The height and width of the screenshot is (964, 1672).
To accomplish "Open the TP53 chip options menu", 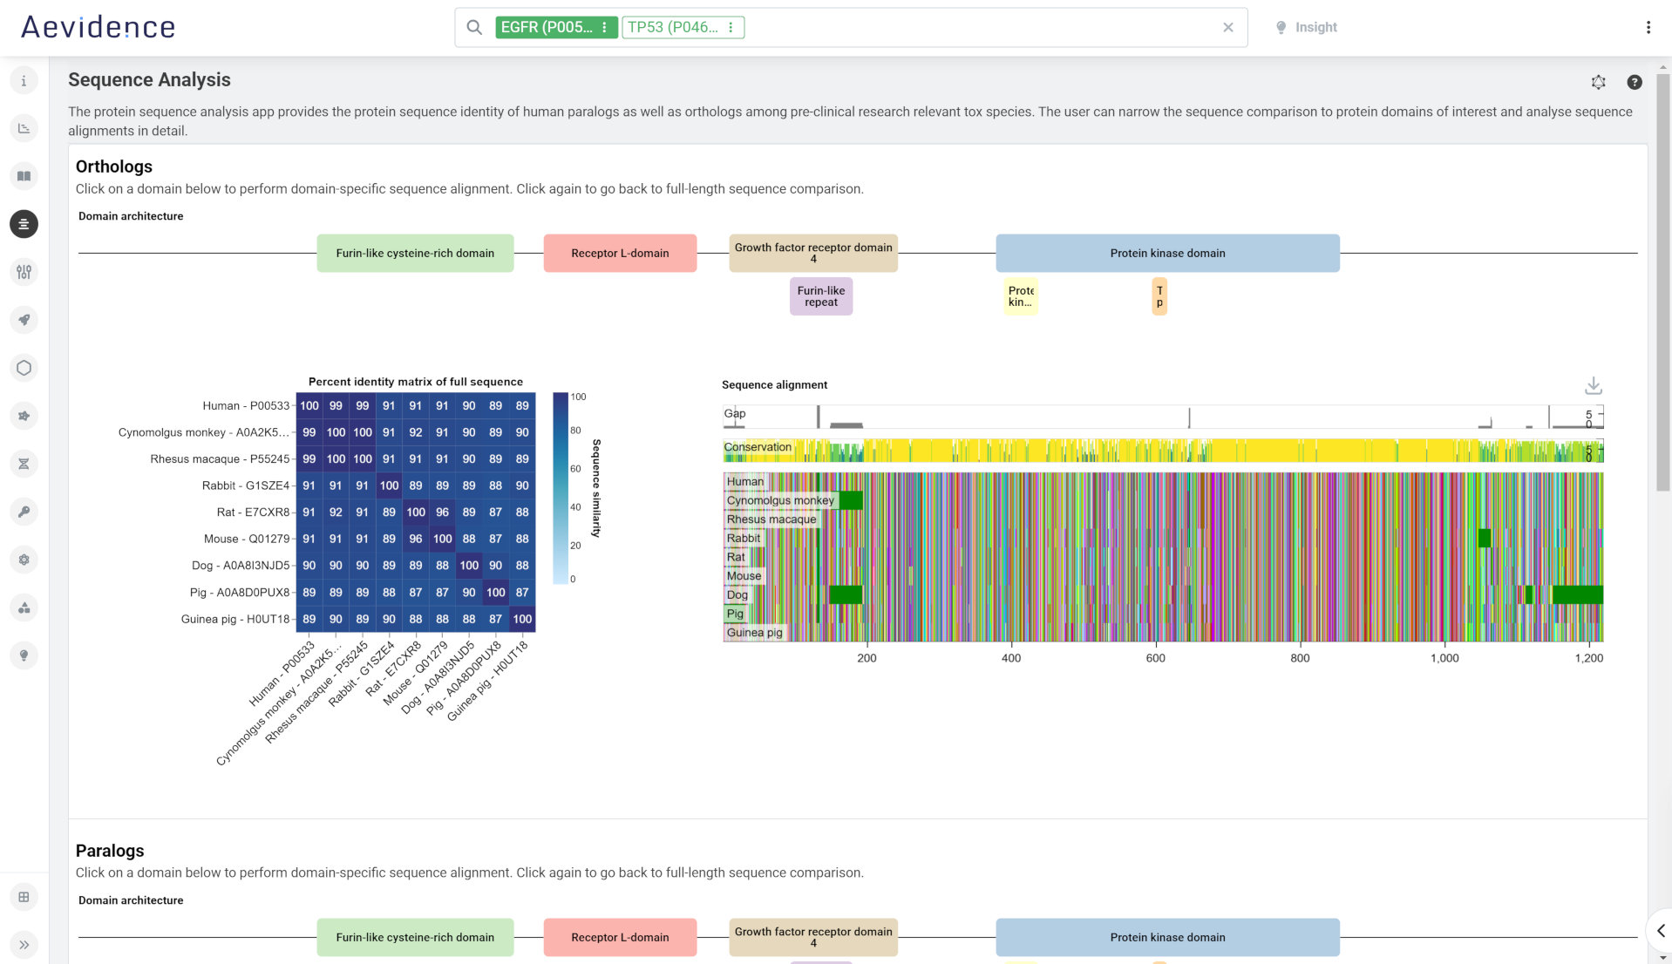I will tap(731, 28).
